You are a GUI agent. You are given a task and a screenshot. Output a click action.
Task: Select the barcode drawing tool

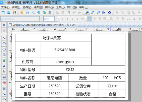pos(4,77)
